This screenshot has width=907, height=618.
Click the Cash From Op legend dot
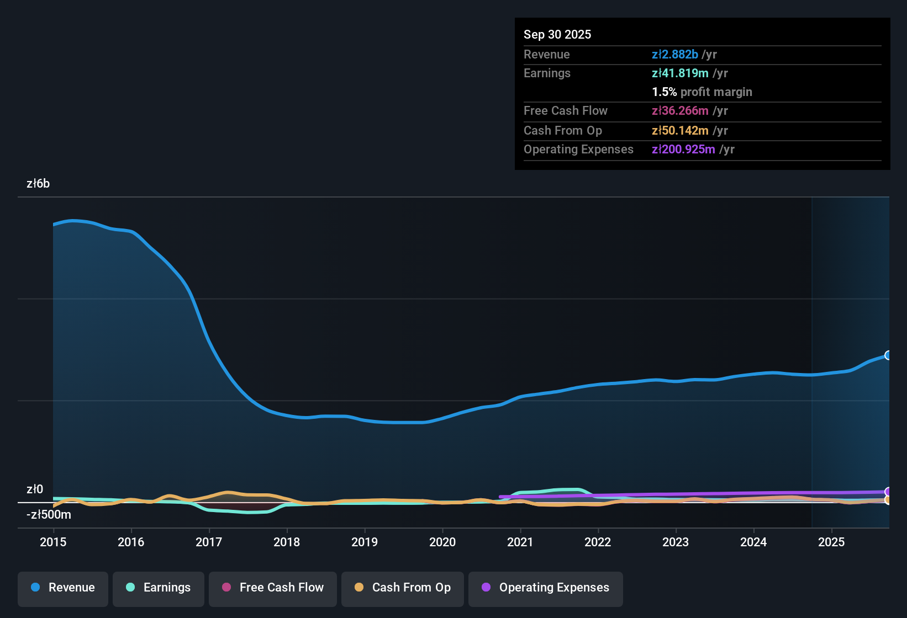[x=359, y=588]
